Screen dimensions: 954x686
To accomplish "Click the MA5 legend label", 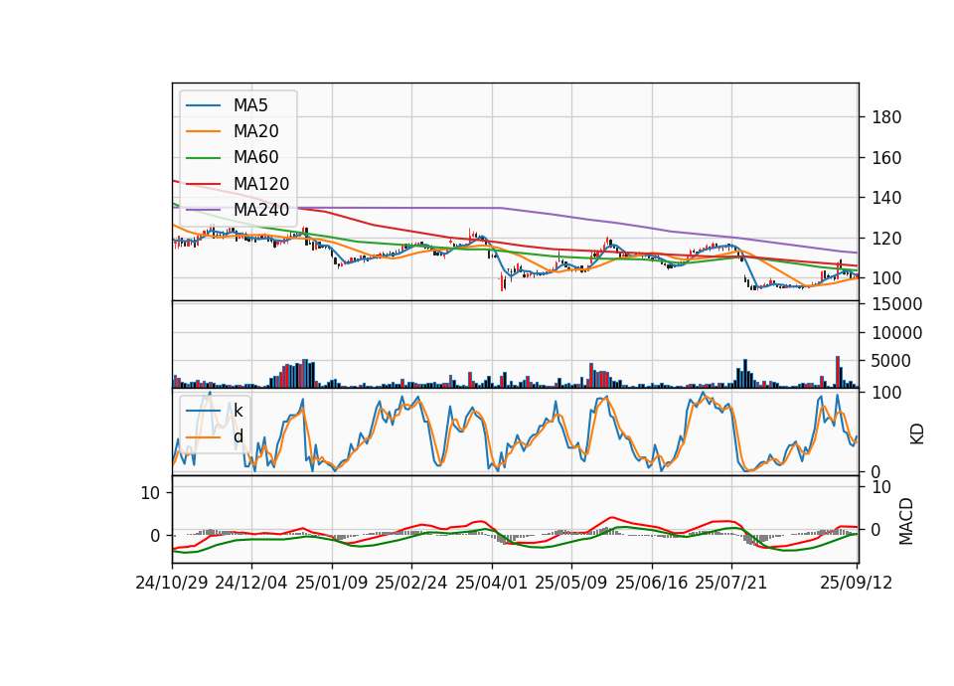I will click(250, 105).
